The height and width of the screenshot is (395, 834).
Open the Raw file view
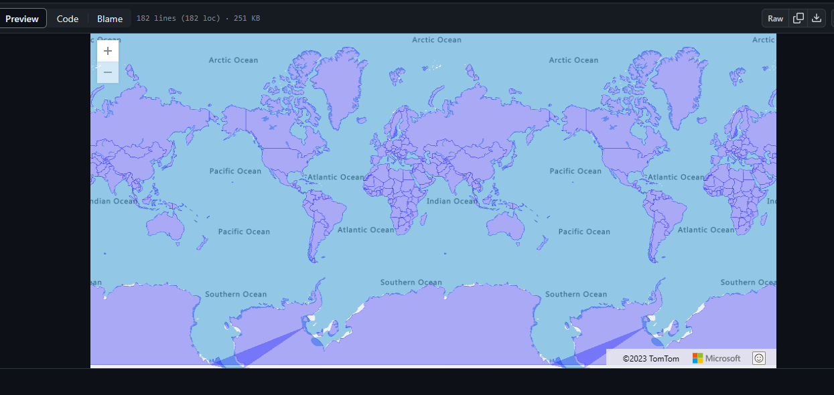pos(775,18)
